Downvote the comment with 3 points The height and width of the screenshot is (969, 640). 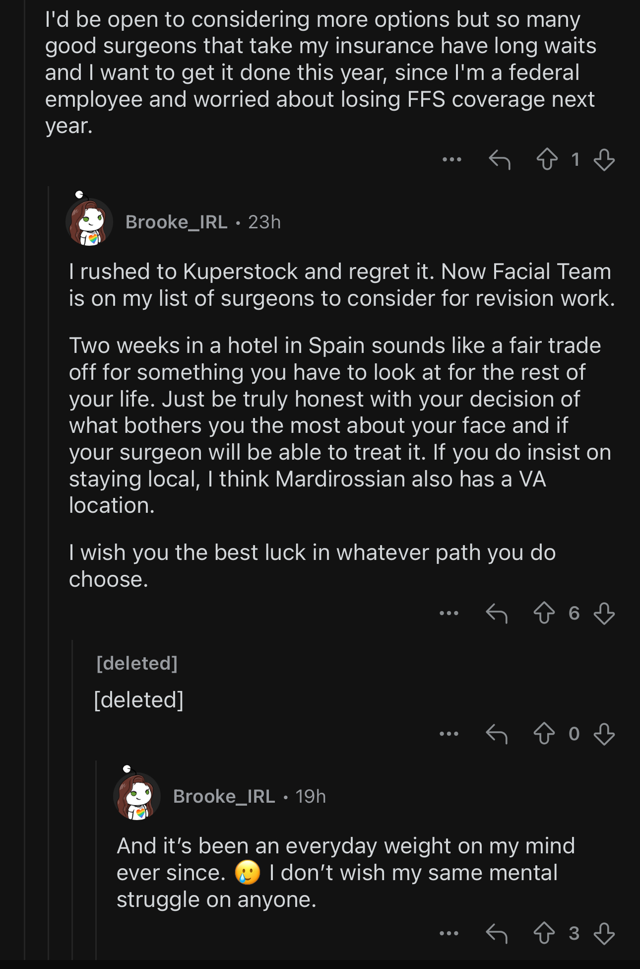click(604, 933)
